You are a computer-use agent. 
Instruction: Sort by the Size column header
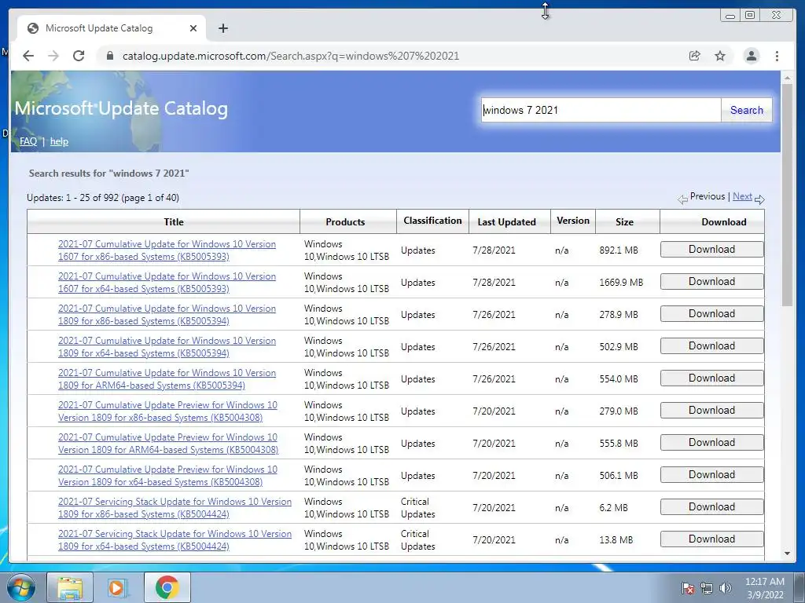(624, 222)
